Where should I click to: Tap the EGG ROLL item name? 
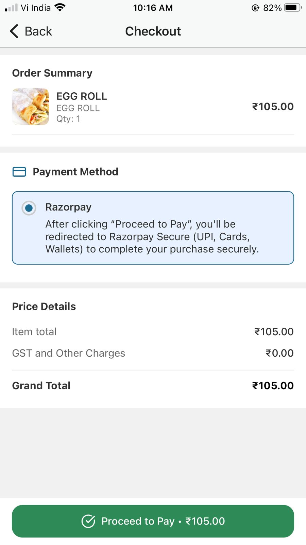tap(82, 96)
